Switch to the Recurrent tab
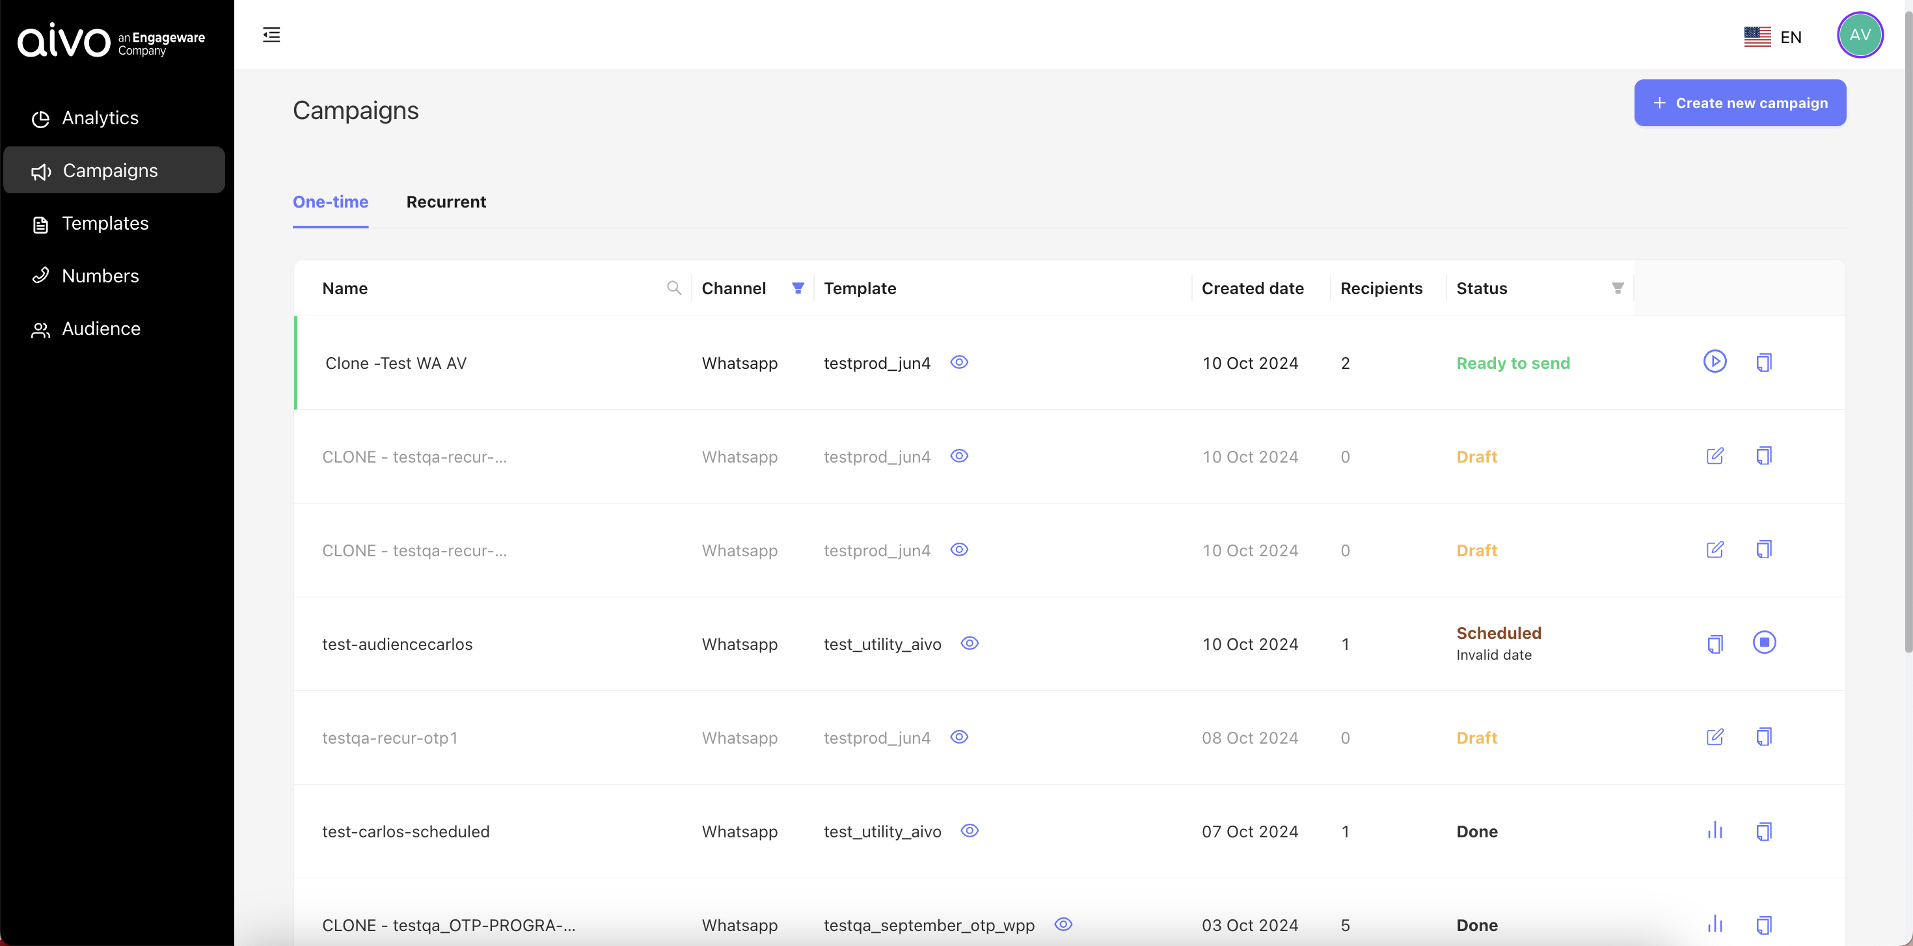 [x=446, y=202]
